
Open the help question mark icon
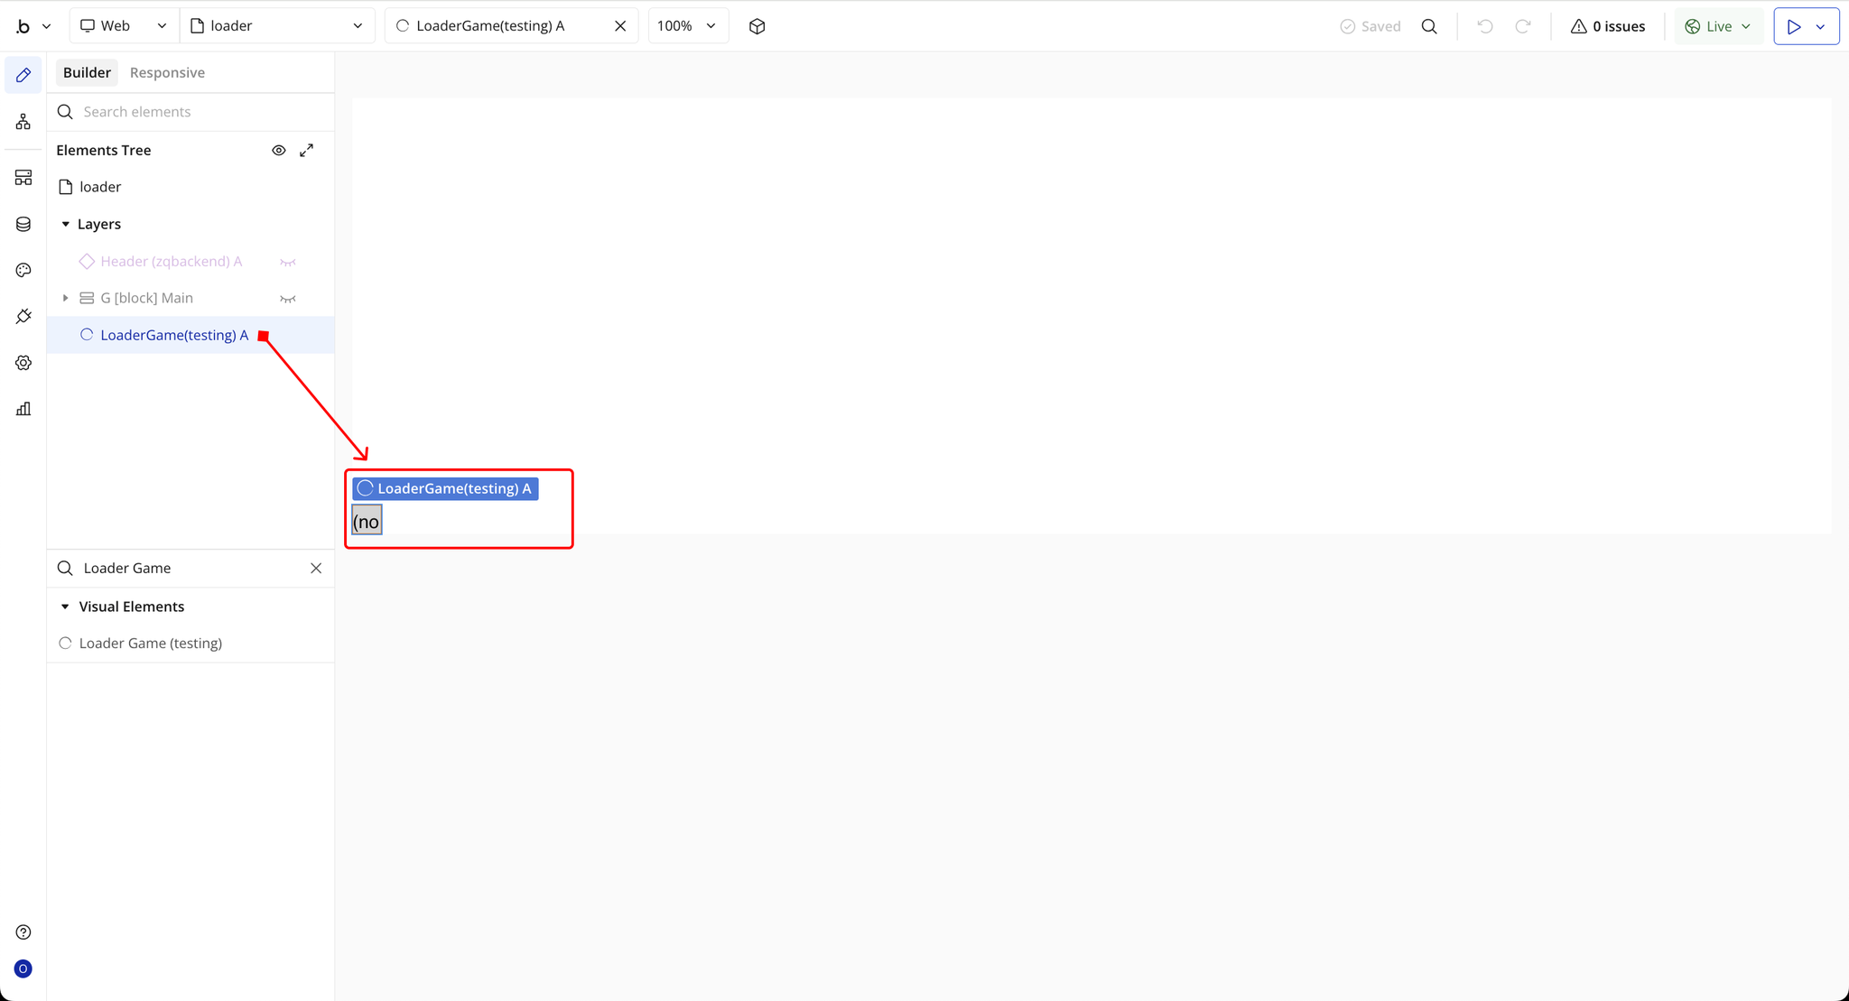coord(23,931)
